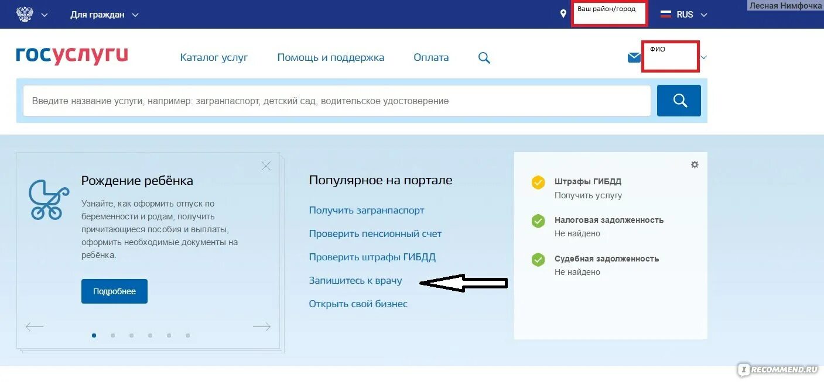The width and height of the screenshot is (824, 382).
Task: Click 'Не найдено' under Судебная задолженность
Action: tap(577, 272)
